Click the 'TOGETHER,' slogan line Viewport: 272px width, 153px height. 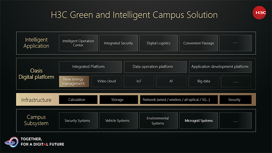point(31,139)
